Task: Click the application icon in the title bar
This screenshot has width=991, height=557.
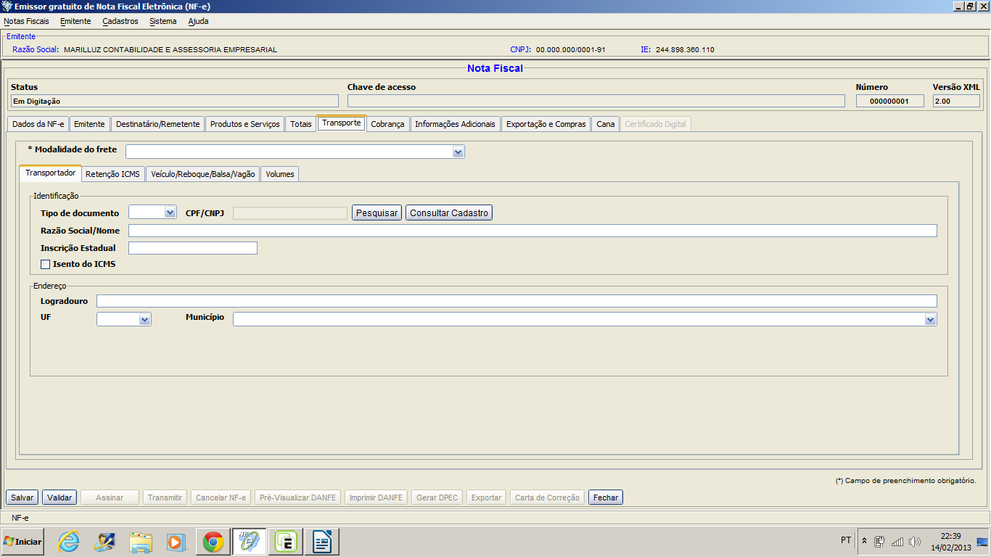Action: [7, 6]
